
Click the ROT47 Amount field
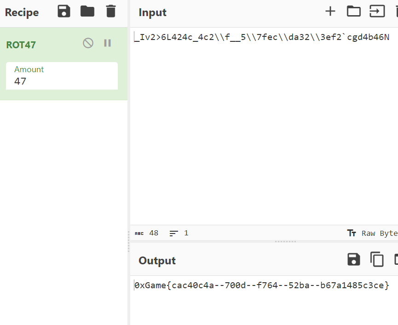point(62,81)
